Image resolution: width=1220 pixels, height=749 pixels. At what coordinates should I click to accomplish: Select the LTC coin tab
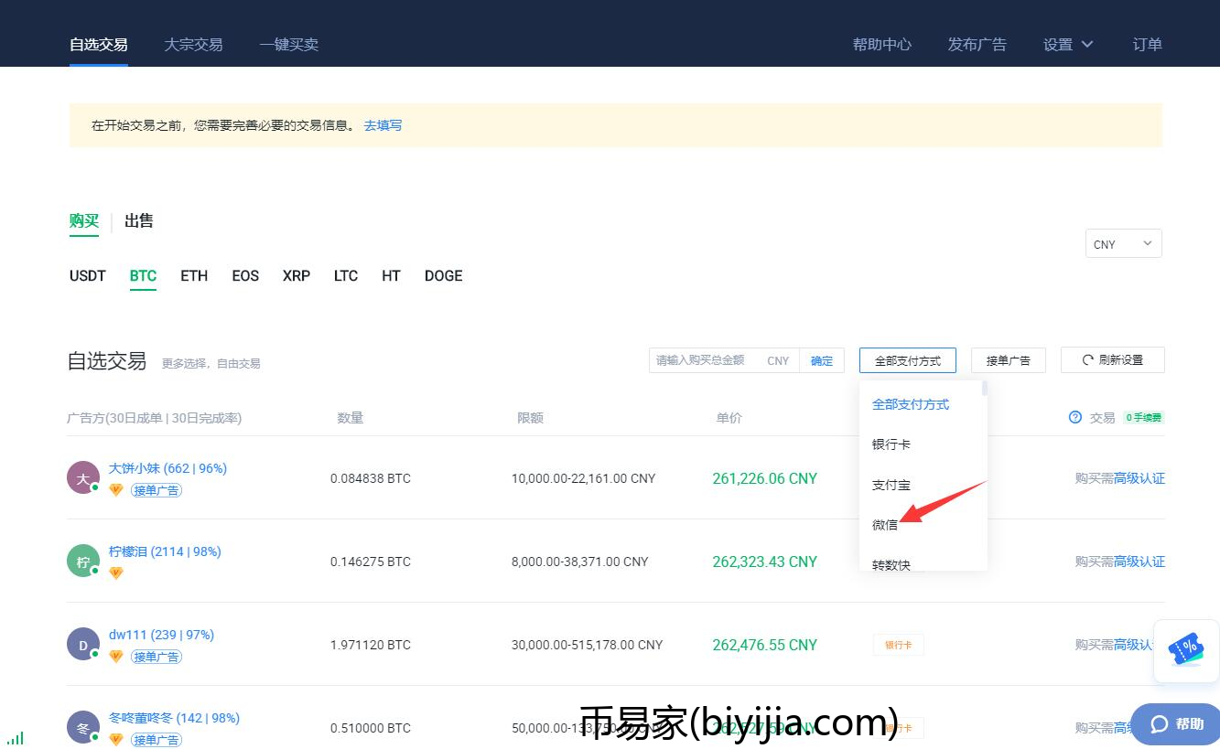(346, 275)
